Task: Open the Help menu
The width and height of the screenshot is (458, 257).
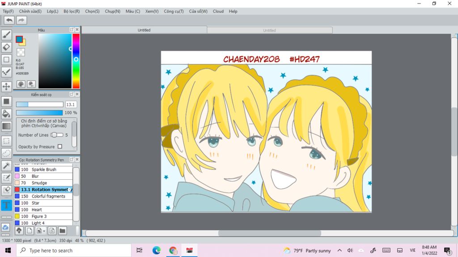Action: (x=233, y=11)
